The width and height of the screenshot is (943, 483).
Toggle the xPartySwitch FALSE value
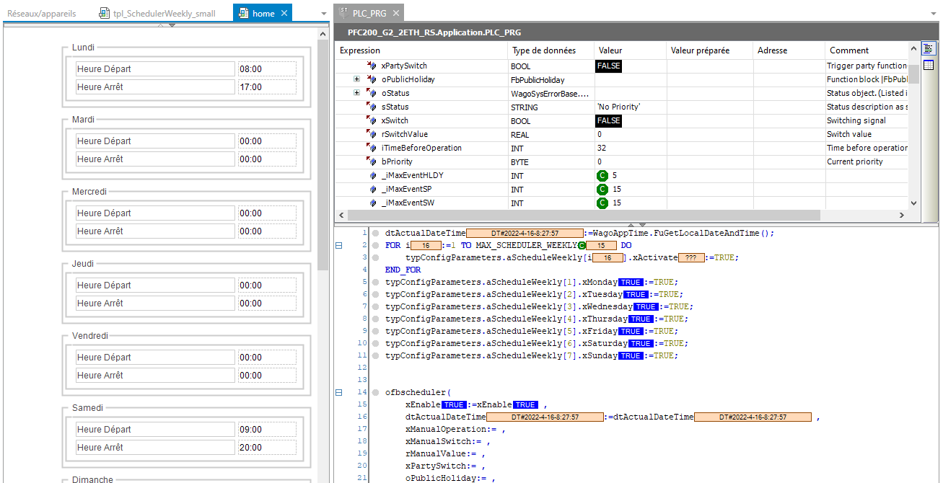[x=608, y=66]
